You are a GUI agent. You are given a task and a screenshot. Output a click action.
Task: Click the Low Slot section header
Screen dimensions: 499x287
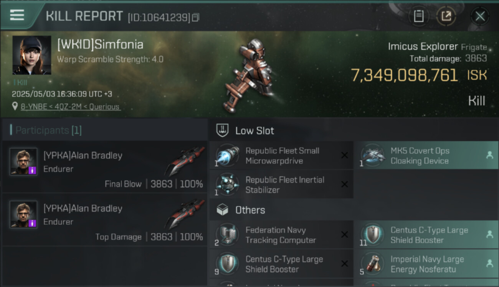pyautogui.click(x=254, y=131)
